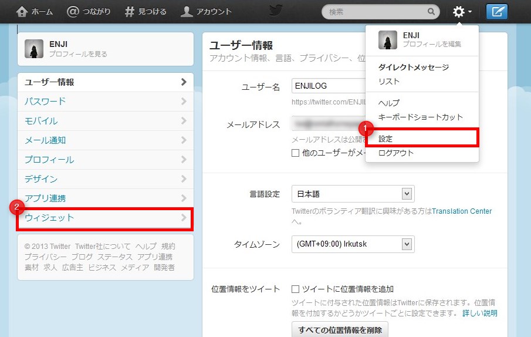
Task: Open the デザイン settings
Action: click(105, 179)
